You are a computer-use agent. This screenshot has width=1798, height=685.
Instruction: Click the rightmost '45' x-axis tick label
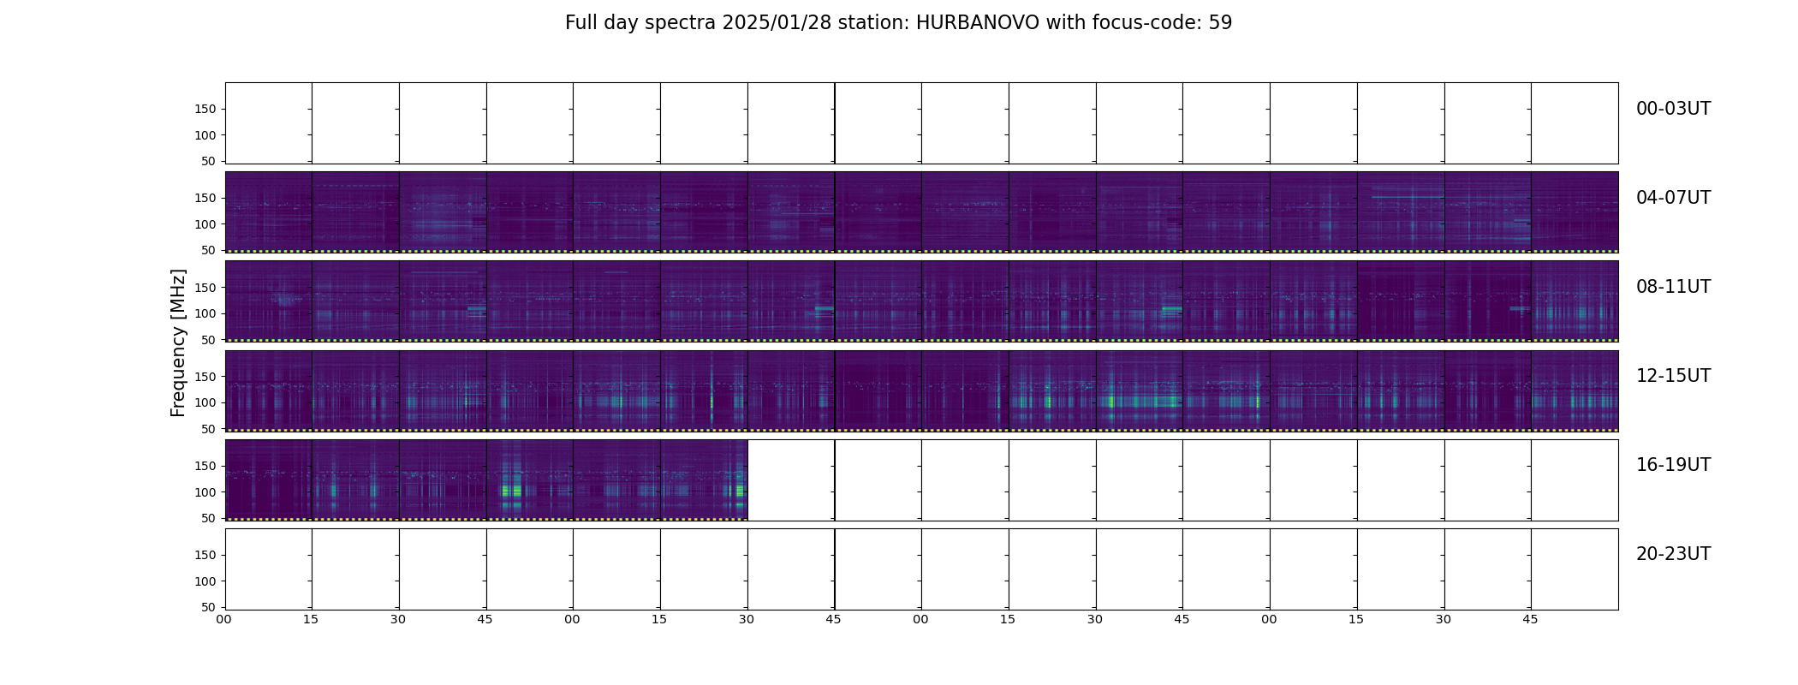click(1531, 620)
